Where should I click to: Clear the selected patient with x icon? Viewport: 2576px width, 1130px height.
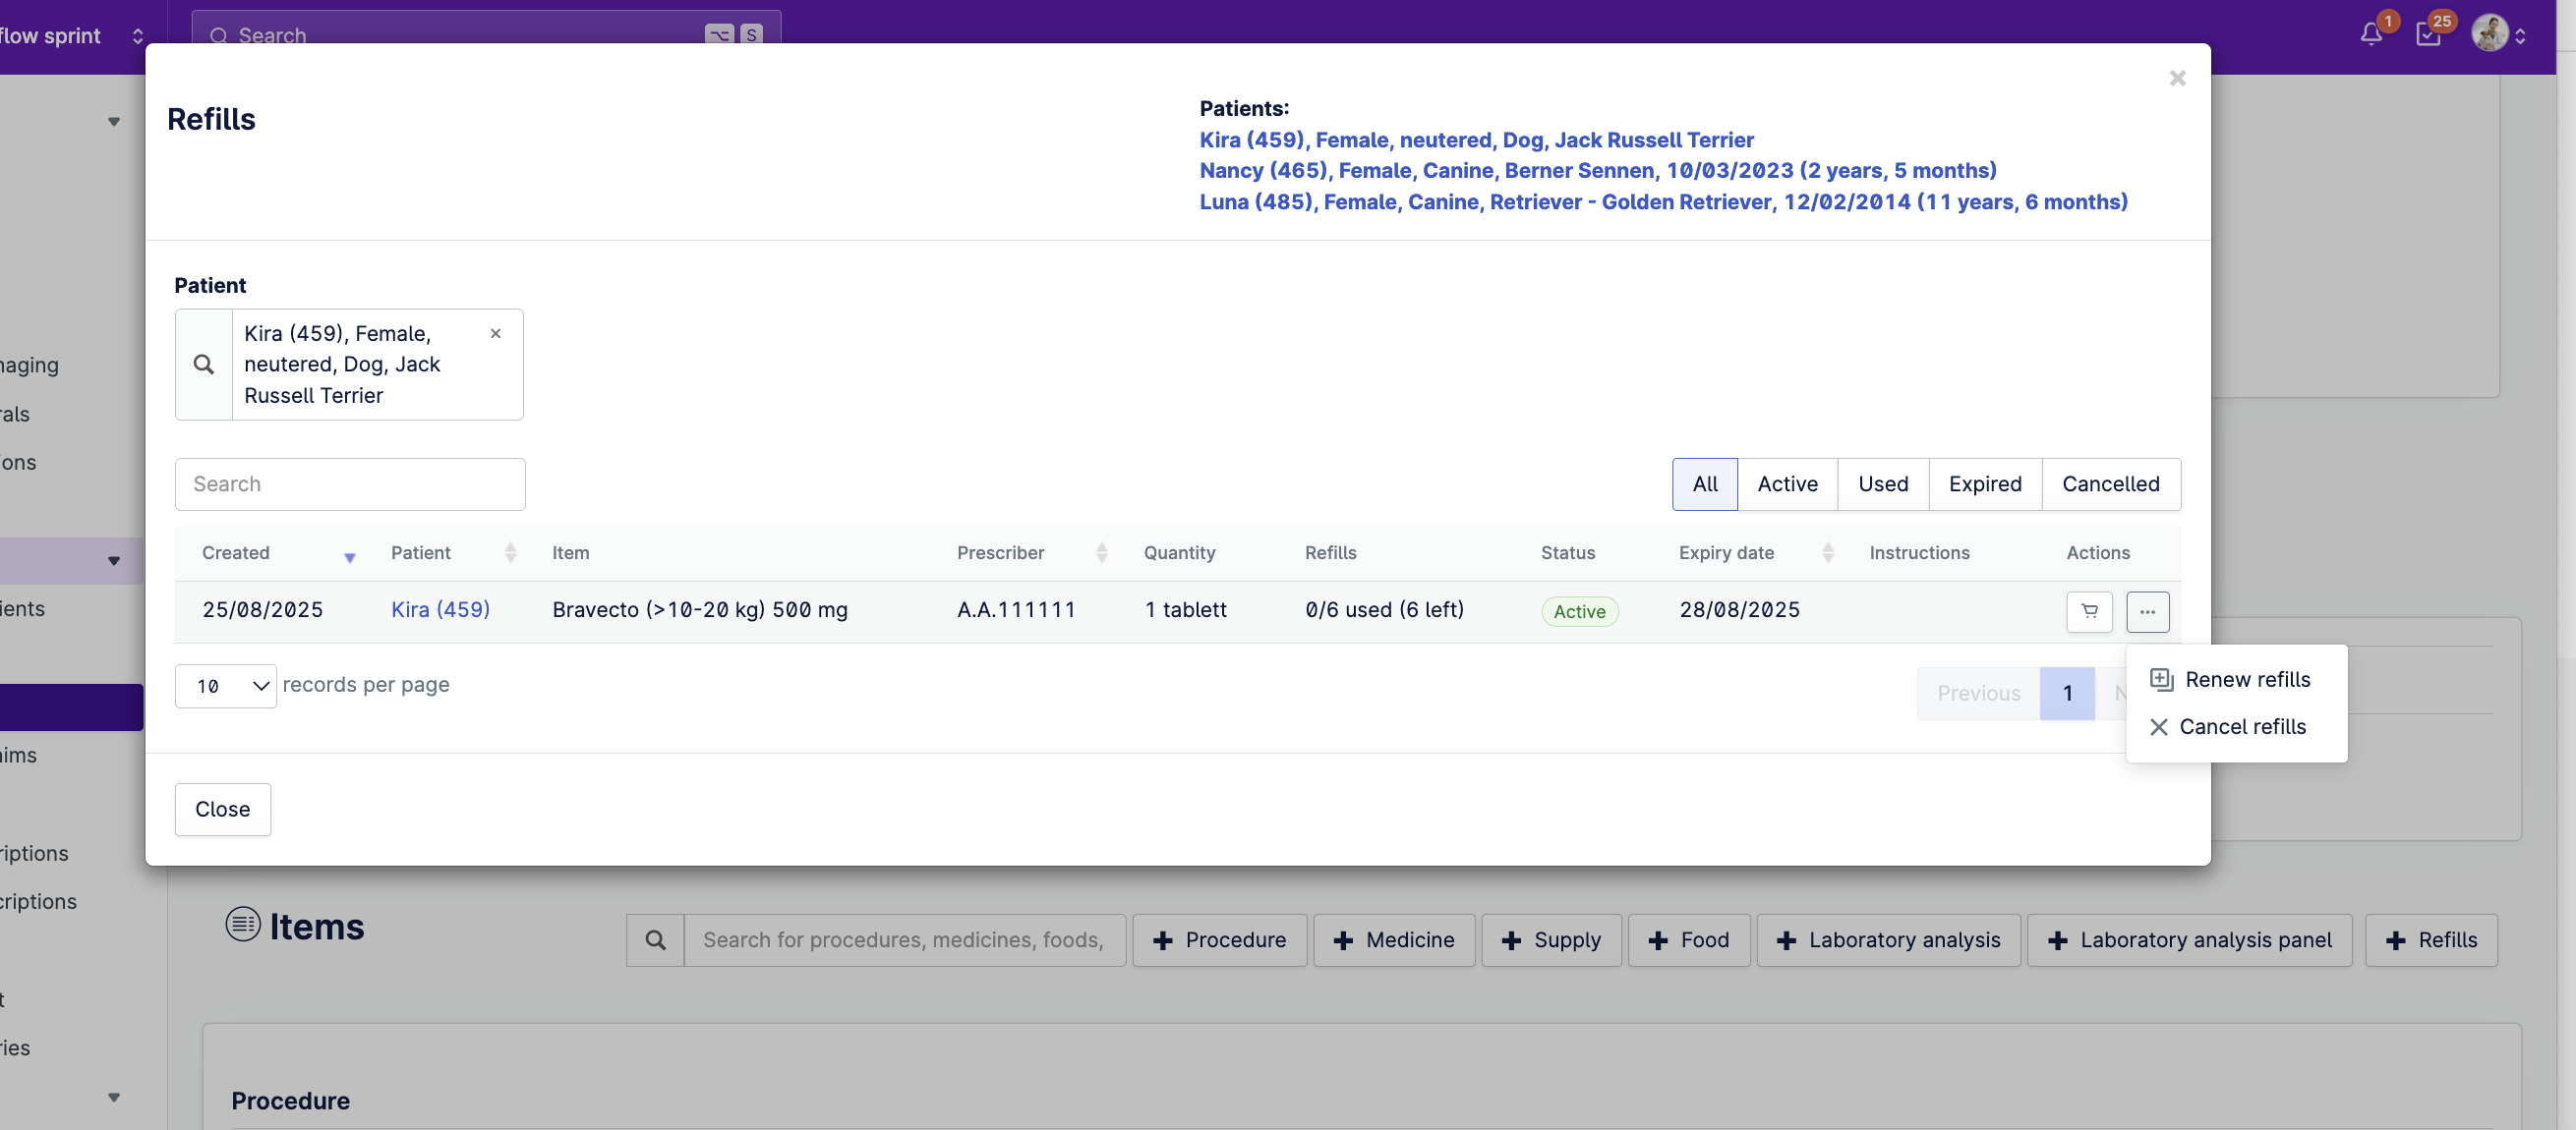495,334
